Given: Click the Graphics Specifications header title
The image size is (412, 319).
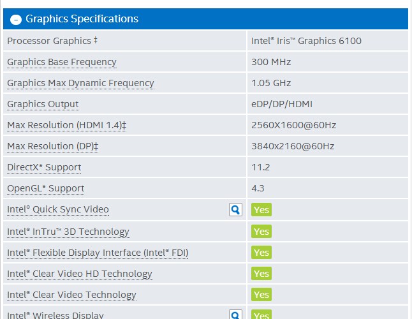Looking at the screenshot, I should [82, 19].
